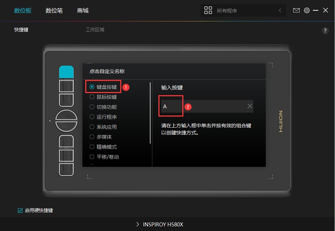
Task: Click the chevron next to 所有程序
Action: tap(280, 10)
